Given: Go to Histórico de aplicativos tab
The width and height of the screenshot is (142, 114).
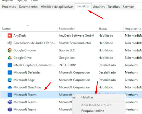Looking at the screenshot, I should click(57, 7).
